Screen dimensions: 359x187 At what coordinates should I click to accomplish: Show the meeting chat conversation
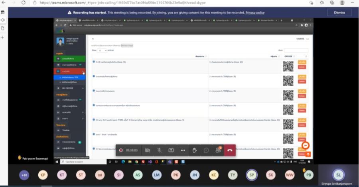206,150
